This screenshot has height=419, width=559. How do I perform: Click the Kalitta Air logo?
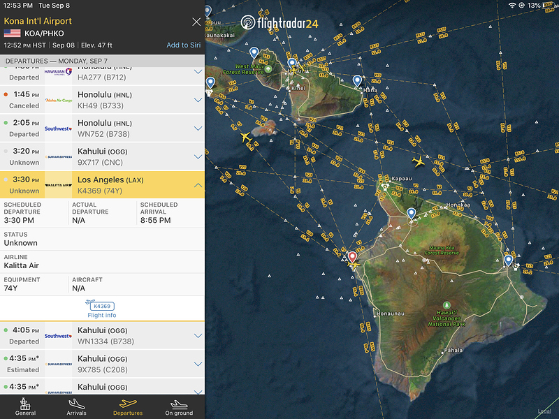coord(58,185)
